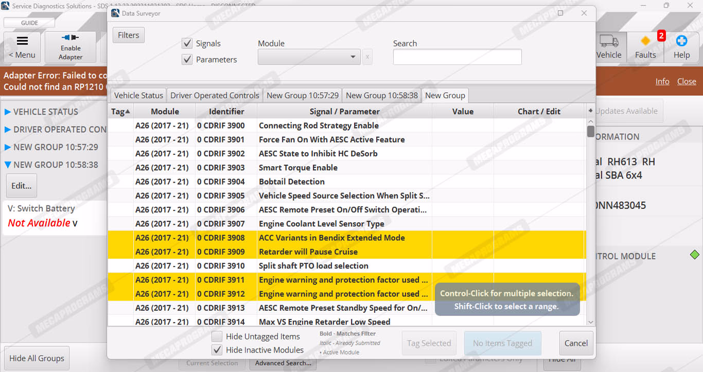This screenshot has width=703, height=372.
Task: Click the Search input field
Action: (458, 57)
